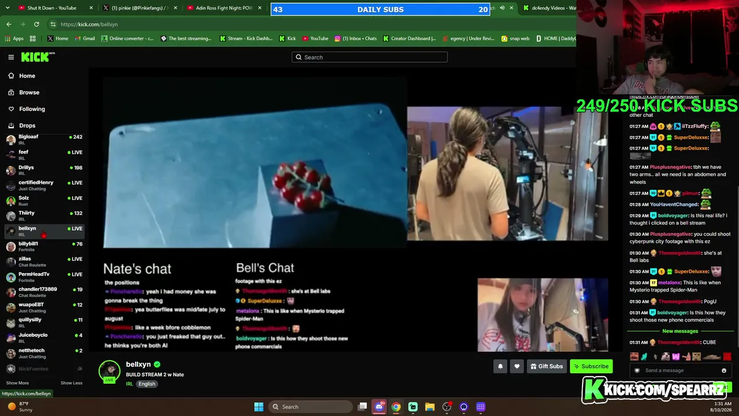This screenshot has width=739, height=416.
Task: Open the search tabs dropdown arrow in Chrome
Action: tap(8, 8)
